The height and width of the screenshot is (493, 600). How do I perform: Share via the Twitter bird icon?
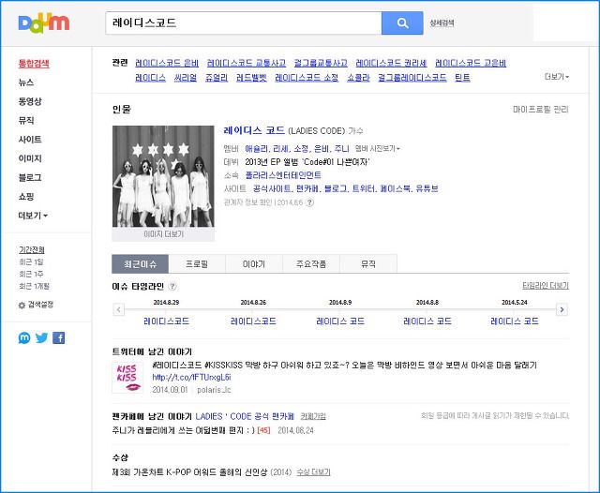tap(41, 337)
